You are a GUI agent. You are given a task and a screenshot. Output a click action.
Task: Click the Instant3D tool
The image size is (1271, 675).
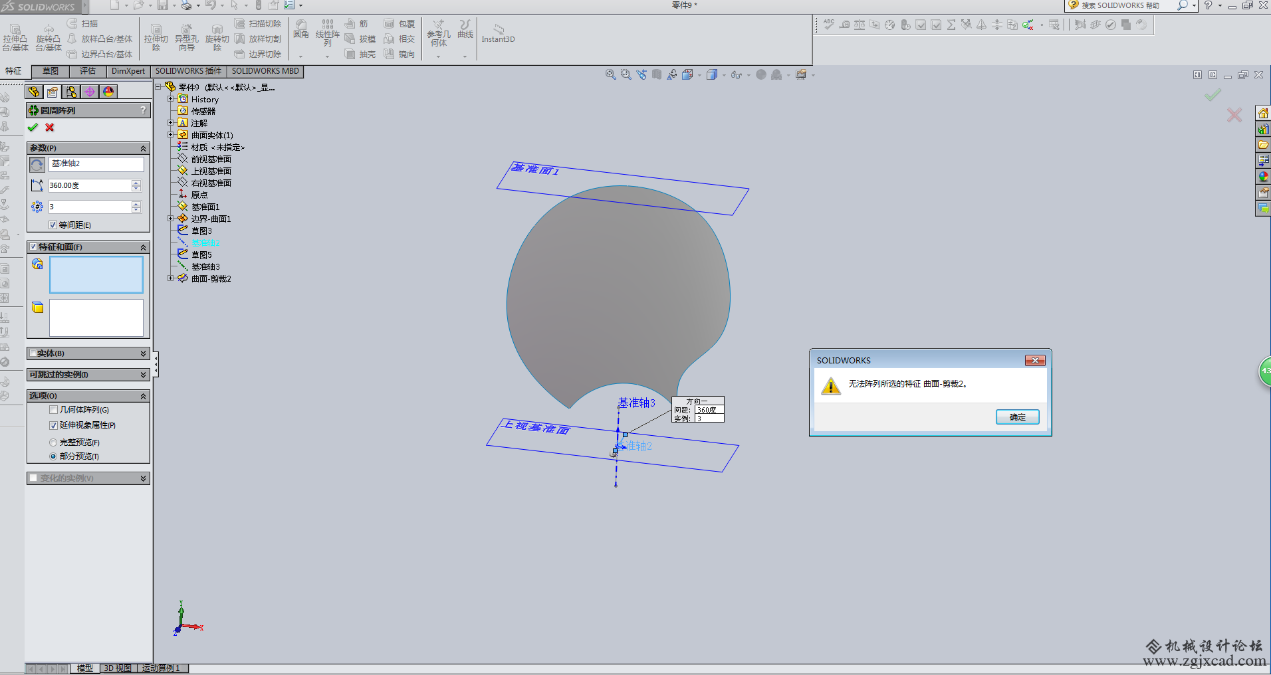pos(499,33)
